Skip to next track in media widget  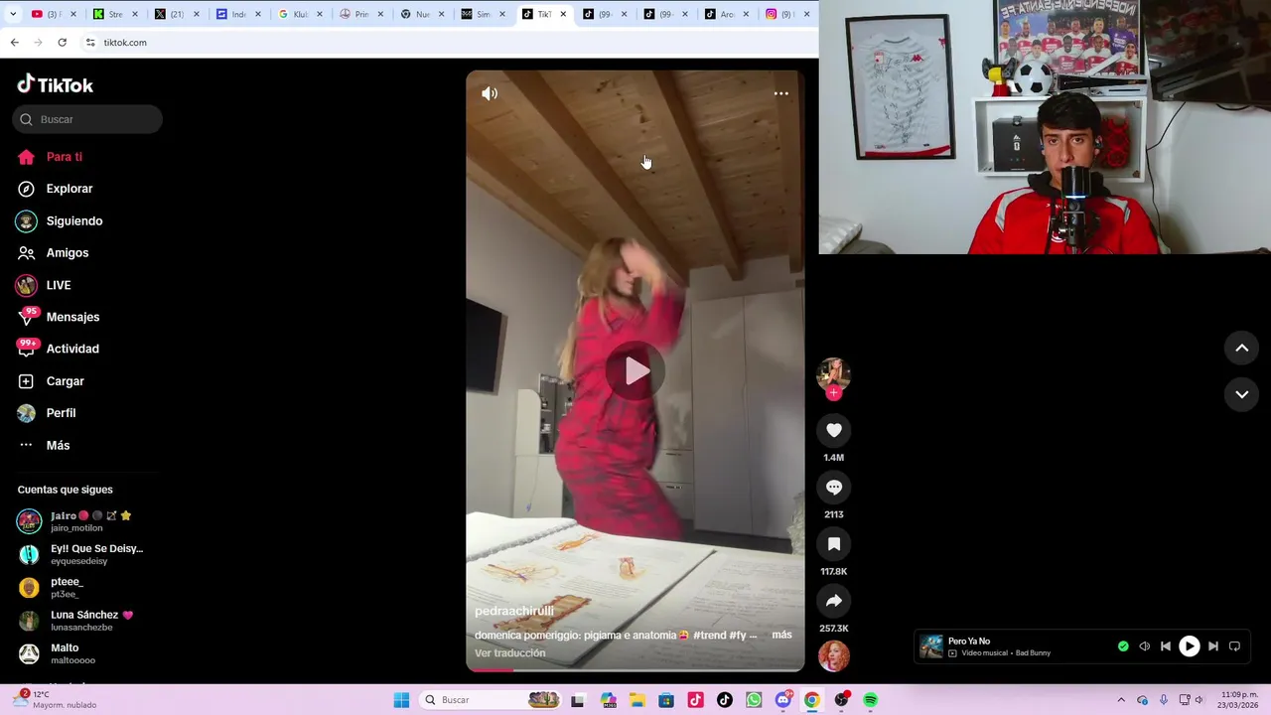[x=1212, y=646]
